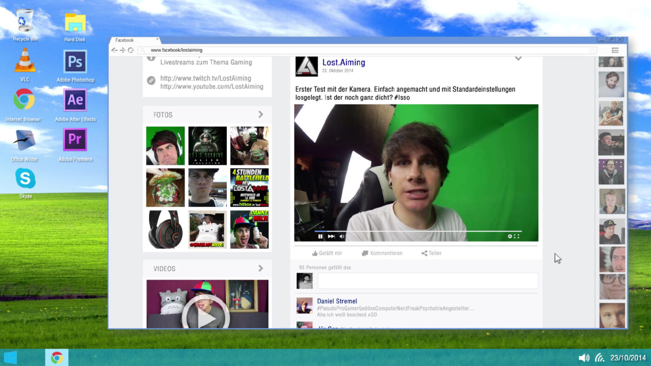Viewport: 651px width, 366px height.
Task: Click the video progress bar
Action: click(418, 231)
